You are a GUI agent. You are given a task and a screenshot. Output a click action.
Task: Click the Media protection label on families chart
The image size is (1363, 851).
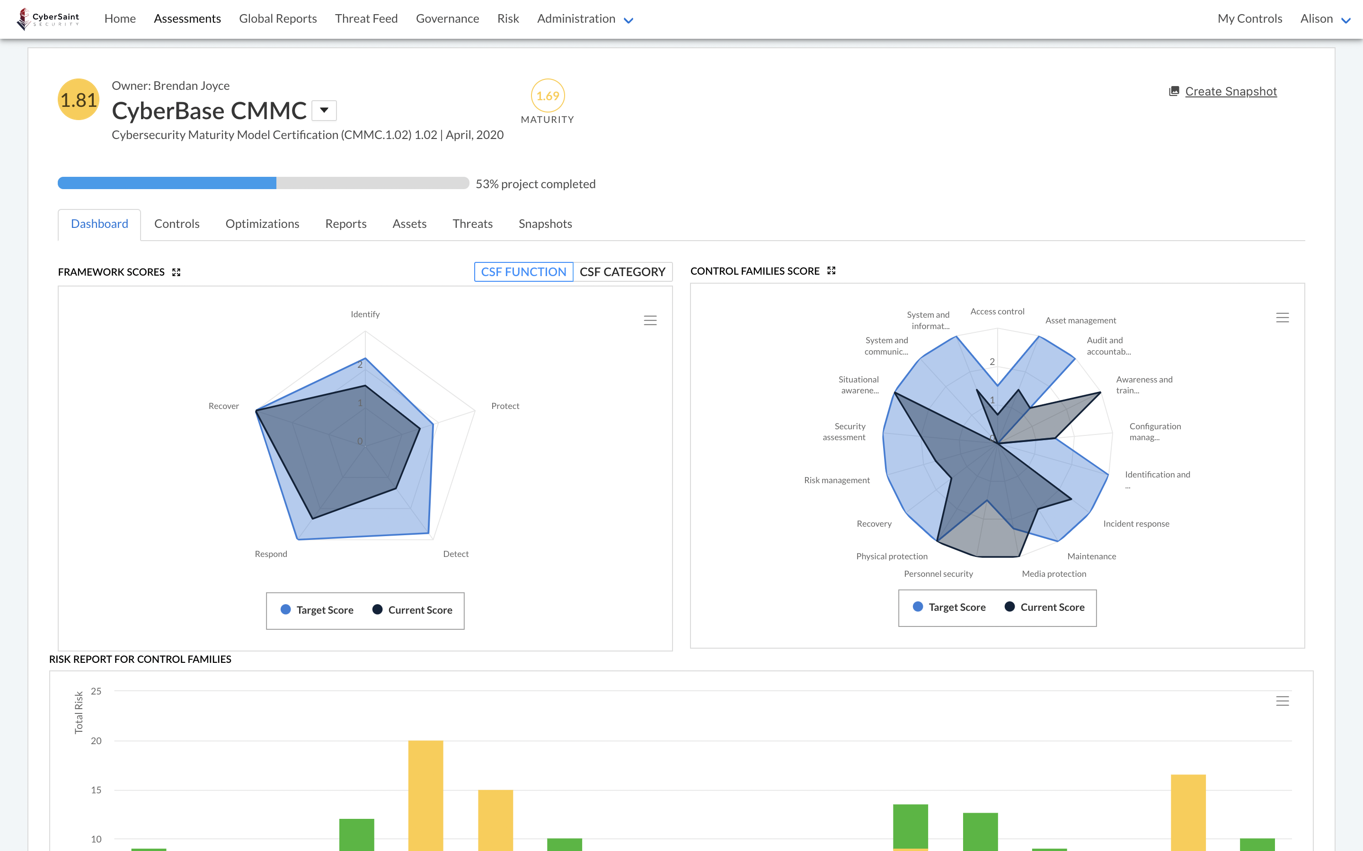[x=1054, y=573]
